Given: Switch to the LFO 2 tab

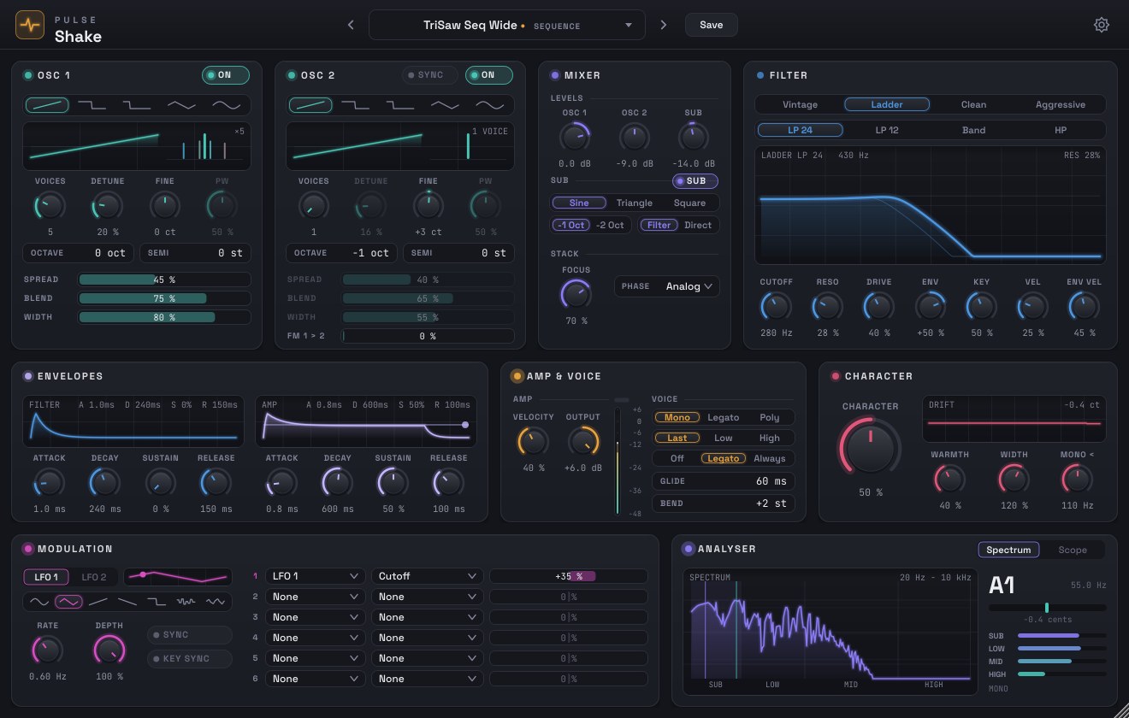Looking at the screenshot, I should pos(94,577).
